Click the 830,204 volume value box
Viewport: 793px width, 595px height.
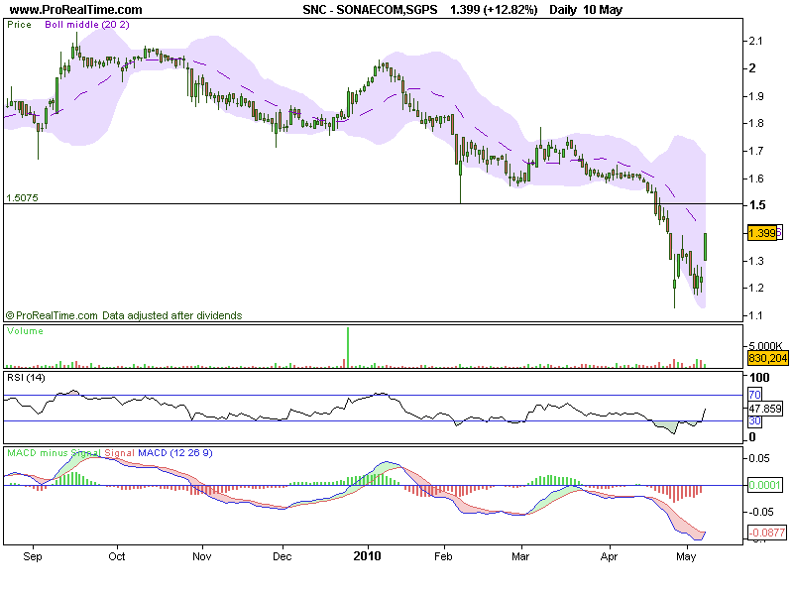coord(767,358)
